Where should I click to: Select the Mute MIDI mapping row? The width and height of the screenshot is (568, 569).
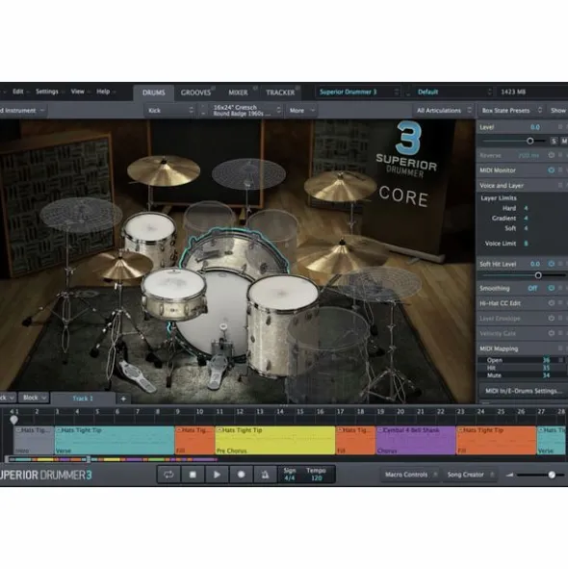pyautogui.click(x=522, y=375)
